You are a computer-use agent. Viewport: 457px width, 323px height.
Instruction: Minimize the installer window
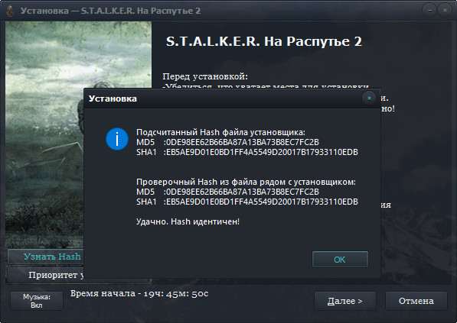pyautogui.click(x=429, y=10)
